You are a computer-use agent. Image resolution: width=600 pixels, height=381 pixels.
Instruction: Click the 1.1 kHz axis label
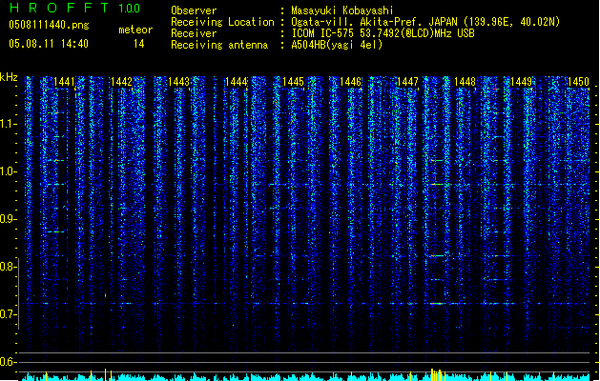pyautogui.click(x=8, y=124)
